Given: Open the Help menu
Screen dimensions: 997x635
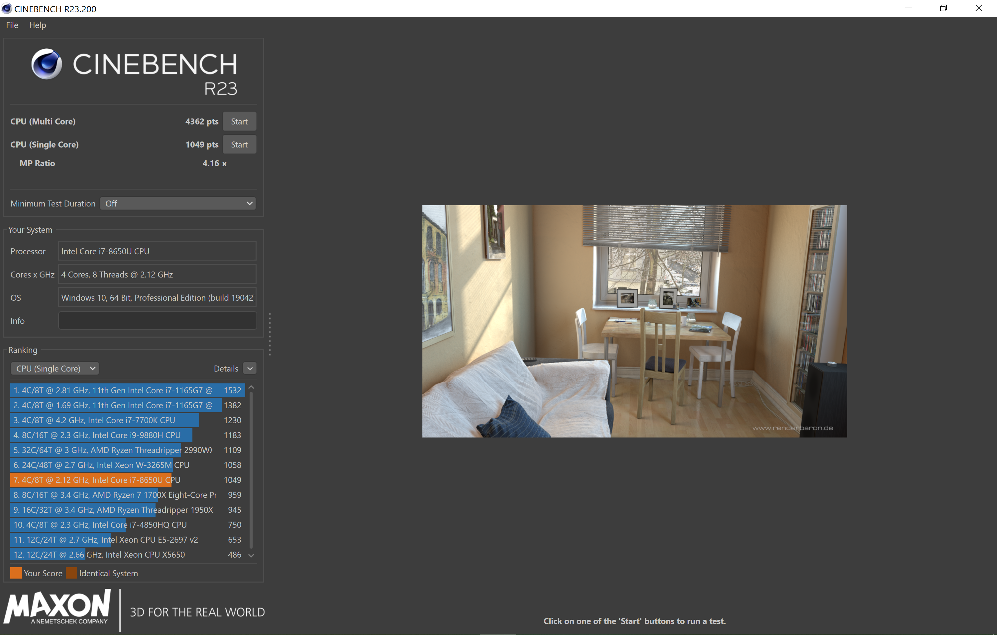Looking at the screenshot, I should coord(37,25).
